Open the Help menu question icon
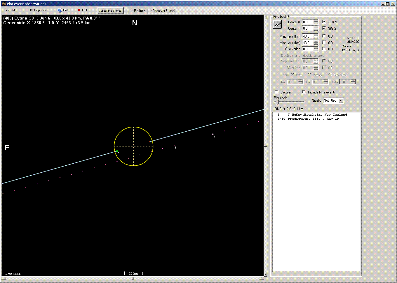Image resolution: width=397 pixels, height=283 pixels. coord(60,10)
